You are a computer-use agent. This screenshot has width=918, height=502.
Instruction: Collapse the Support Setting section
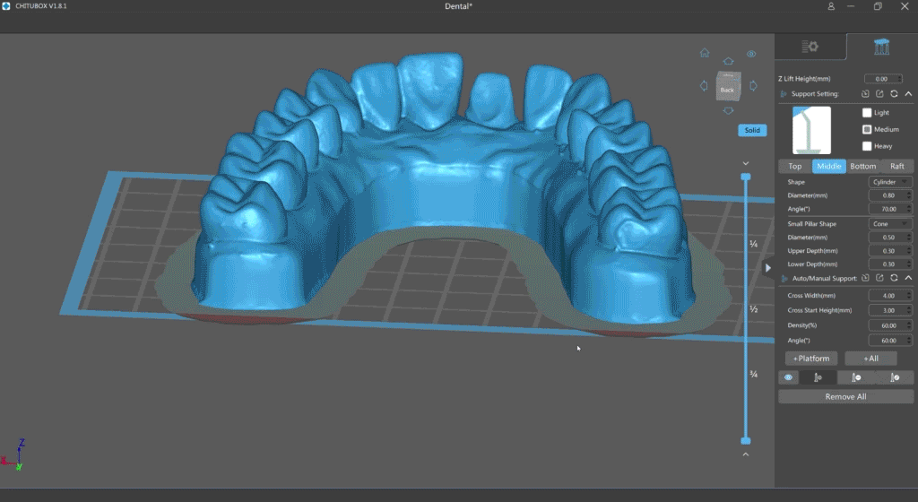(x=908, y=93)
